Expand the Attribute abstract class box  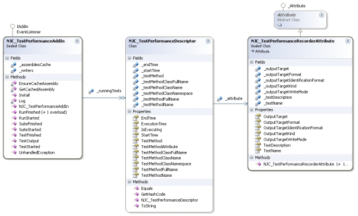(x=322, y=15)
